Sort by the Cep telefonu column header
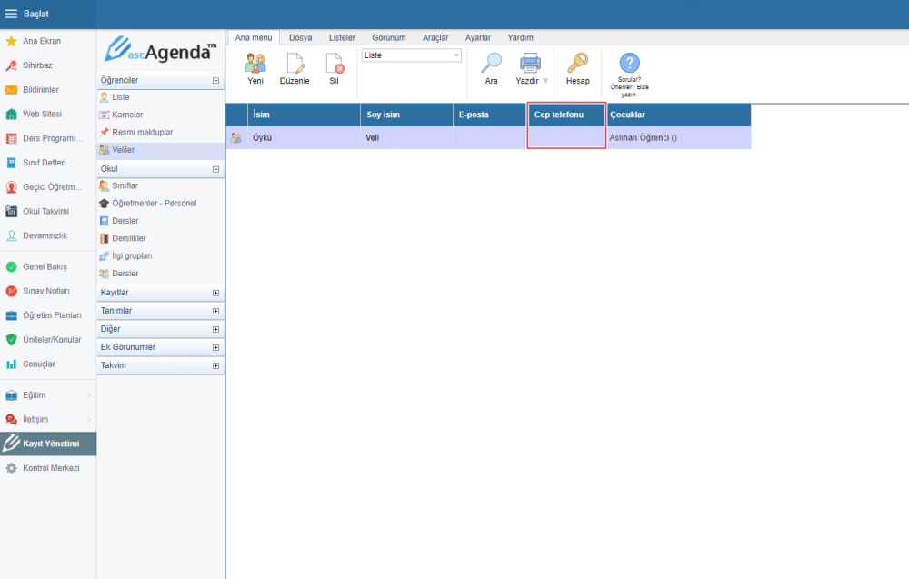The width and height of the screenshot is (909, 579). (566, 115)
